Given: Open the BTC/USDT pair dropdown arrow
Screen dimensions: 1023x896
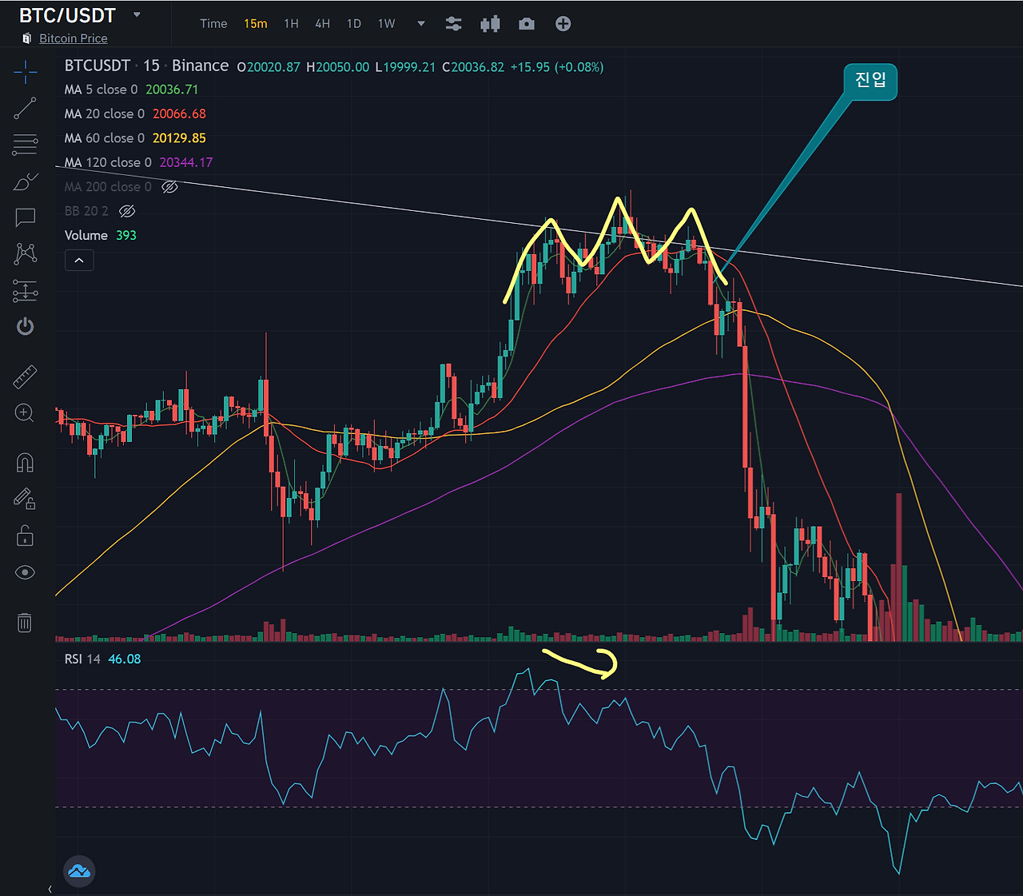Looking at the screenshot, I should click(x=137, y=15).
